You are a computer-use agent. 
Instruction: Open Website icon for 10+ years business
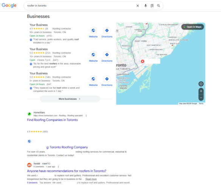[x=93, y=55]
